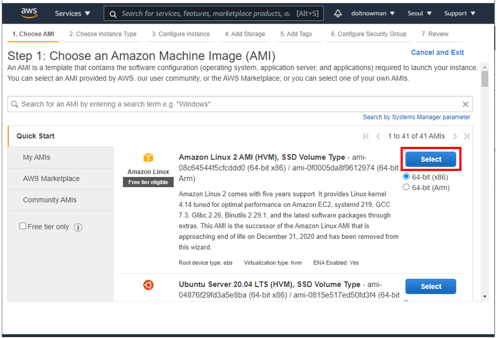
Task: Click the 'ENA Enabled: Yes' text
Action: [x=336, y=263]
